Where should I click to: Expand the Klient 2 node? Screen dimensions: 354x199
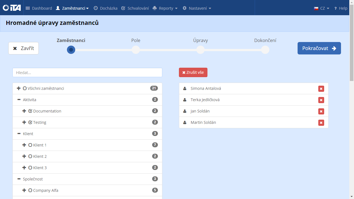24,156
